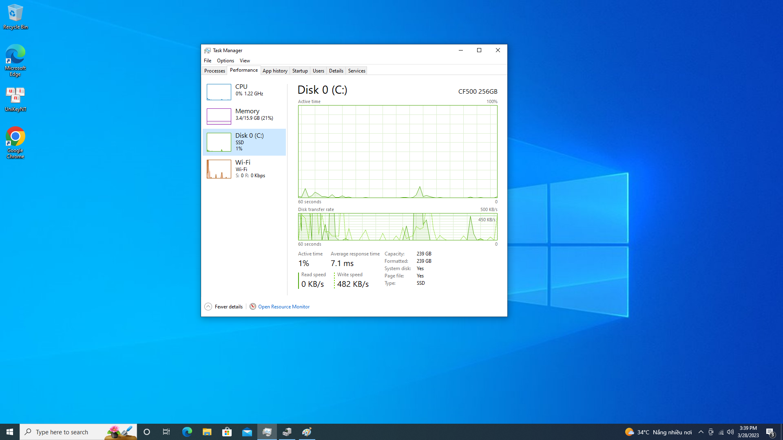Select the Users tab
Viewport: 783px width, 440px height.
point(318,70)
